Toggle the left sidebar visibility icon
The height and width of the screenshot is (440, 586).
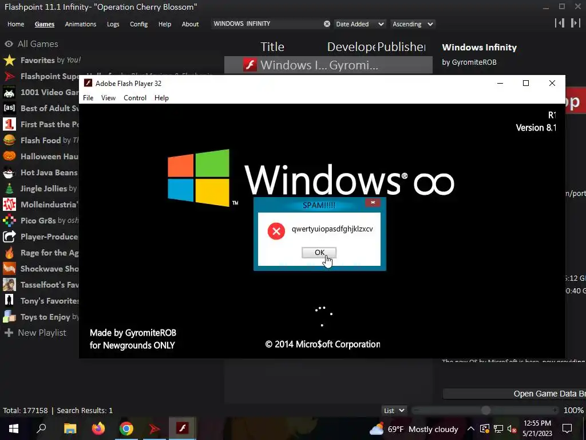pos(560,23)
